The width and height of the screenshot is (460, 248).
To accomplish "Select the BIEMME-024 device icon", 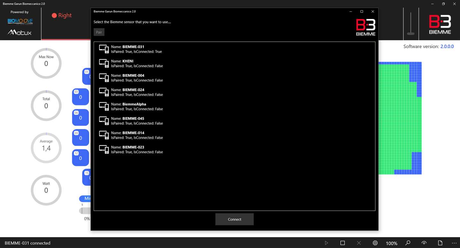I will (x=104, y=92).
